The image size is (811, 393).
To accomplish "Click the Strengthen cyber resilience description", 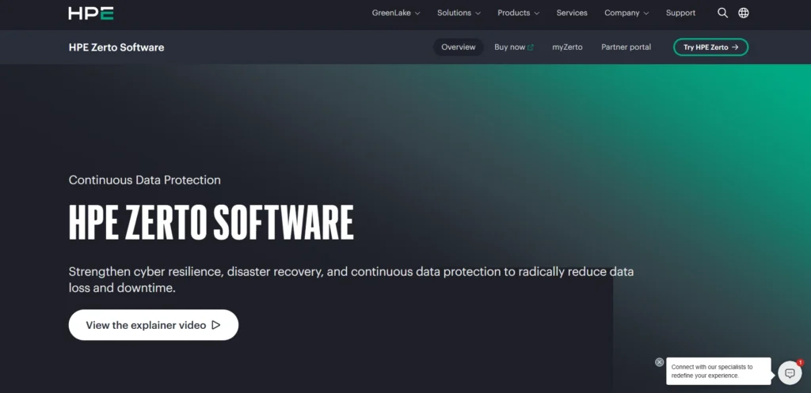I will click(x=351, y=279).
